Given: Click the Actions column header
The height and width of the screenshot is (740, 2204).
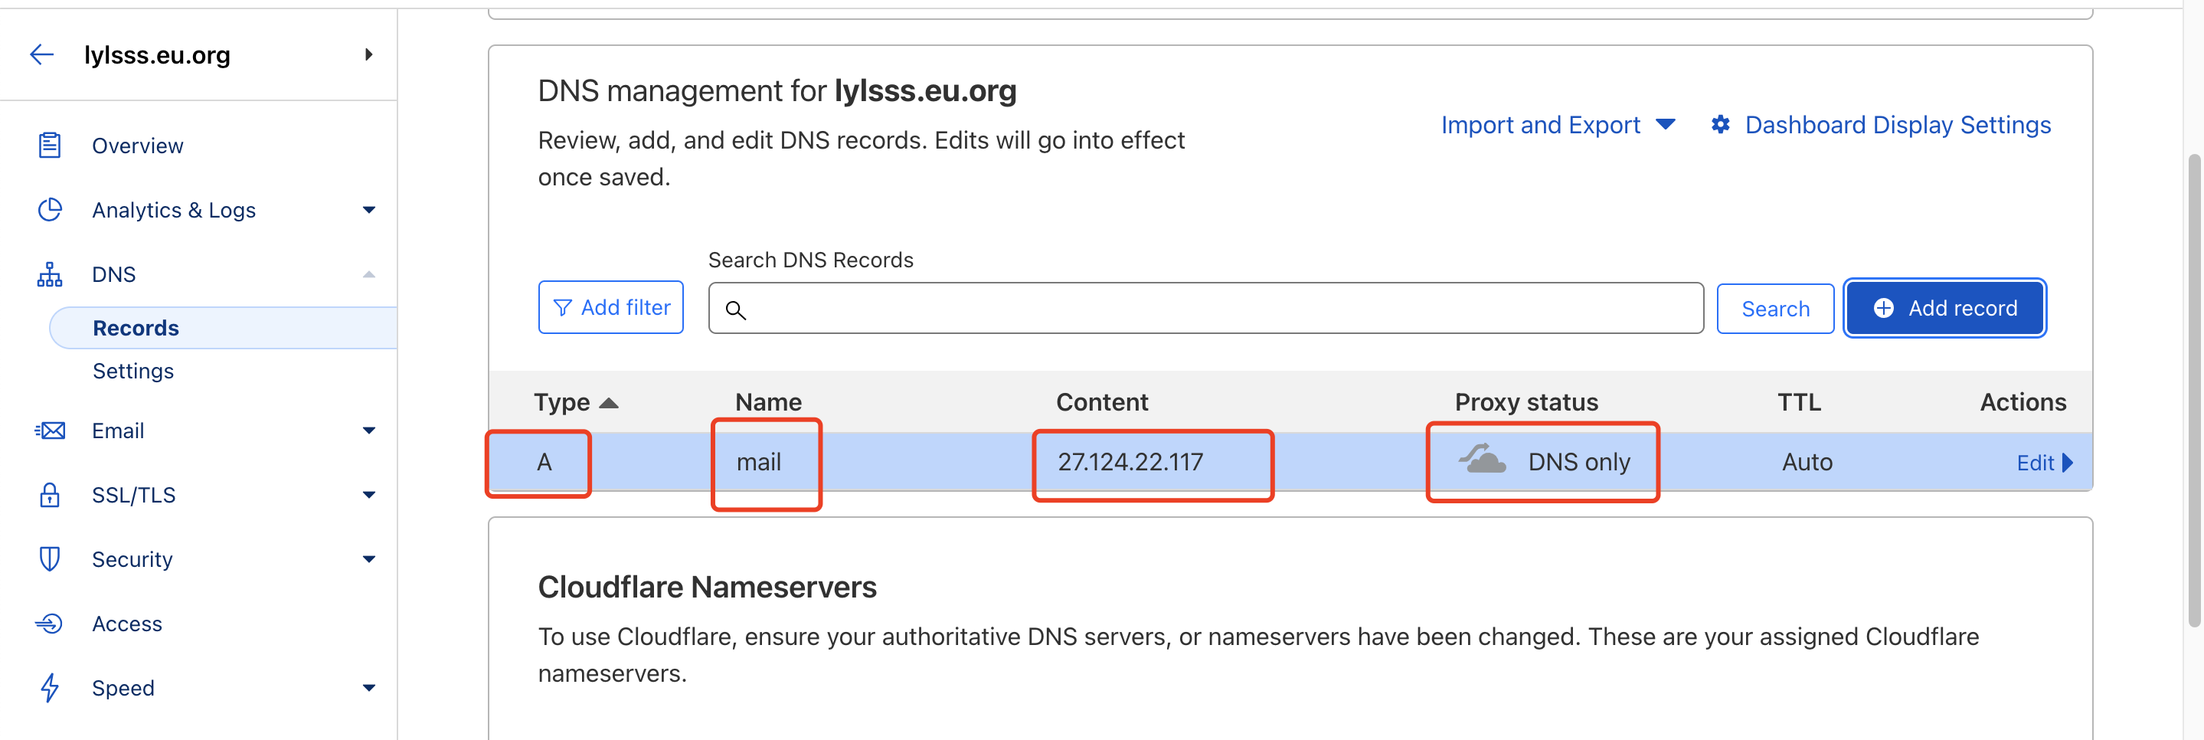Looking at the screenshot, I should pyautogui.click(x=2023, y=402).
